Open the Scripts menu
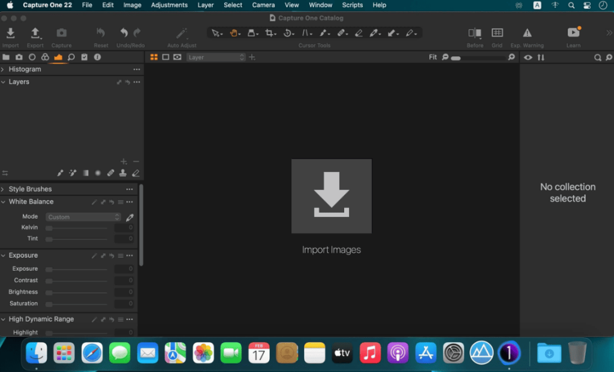This screenshot has width=614, height=372. tap(353, 5)
